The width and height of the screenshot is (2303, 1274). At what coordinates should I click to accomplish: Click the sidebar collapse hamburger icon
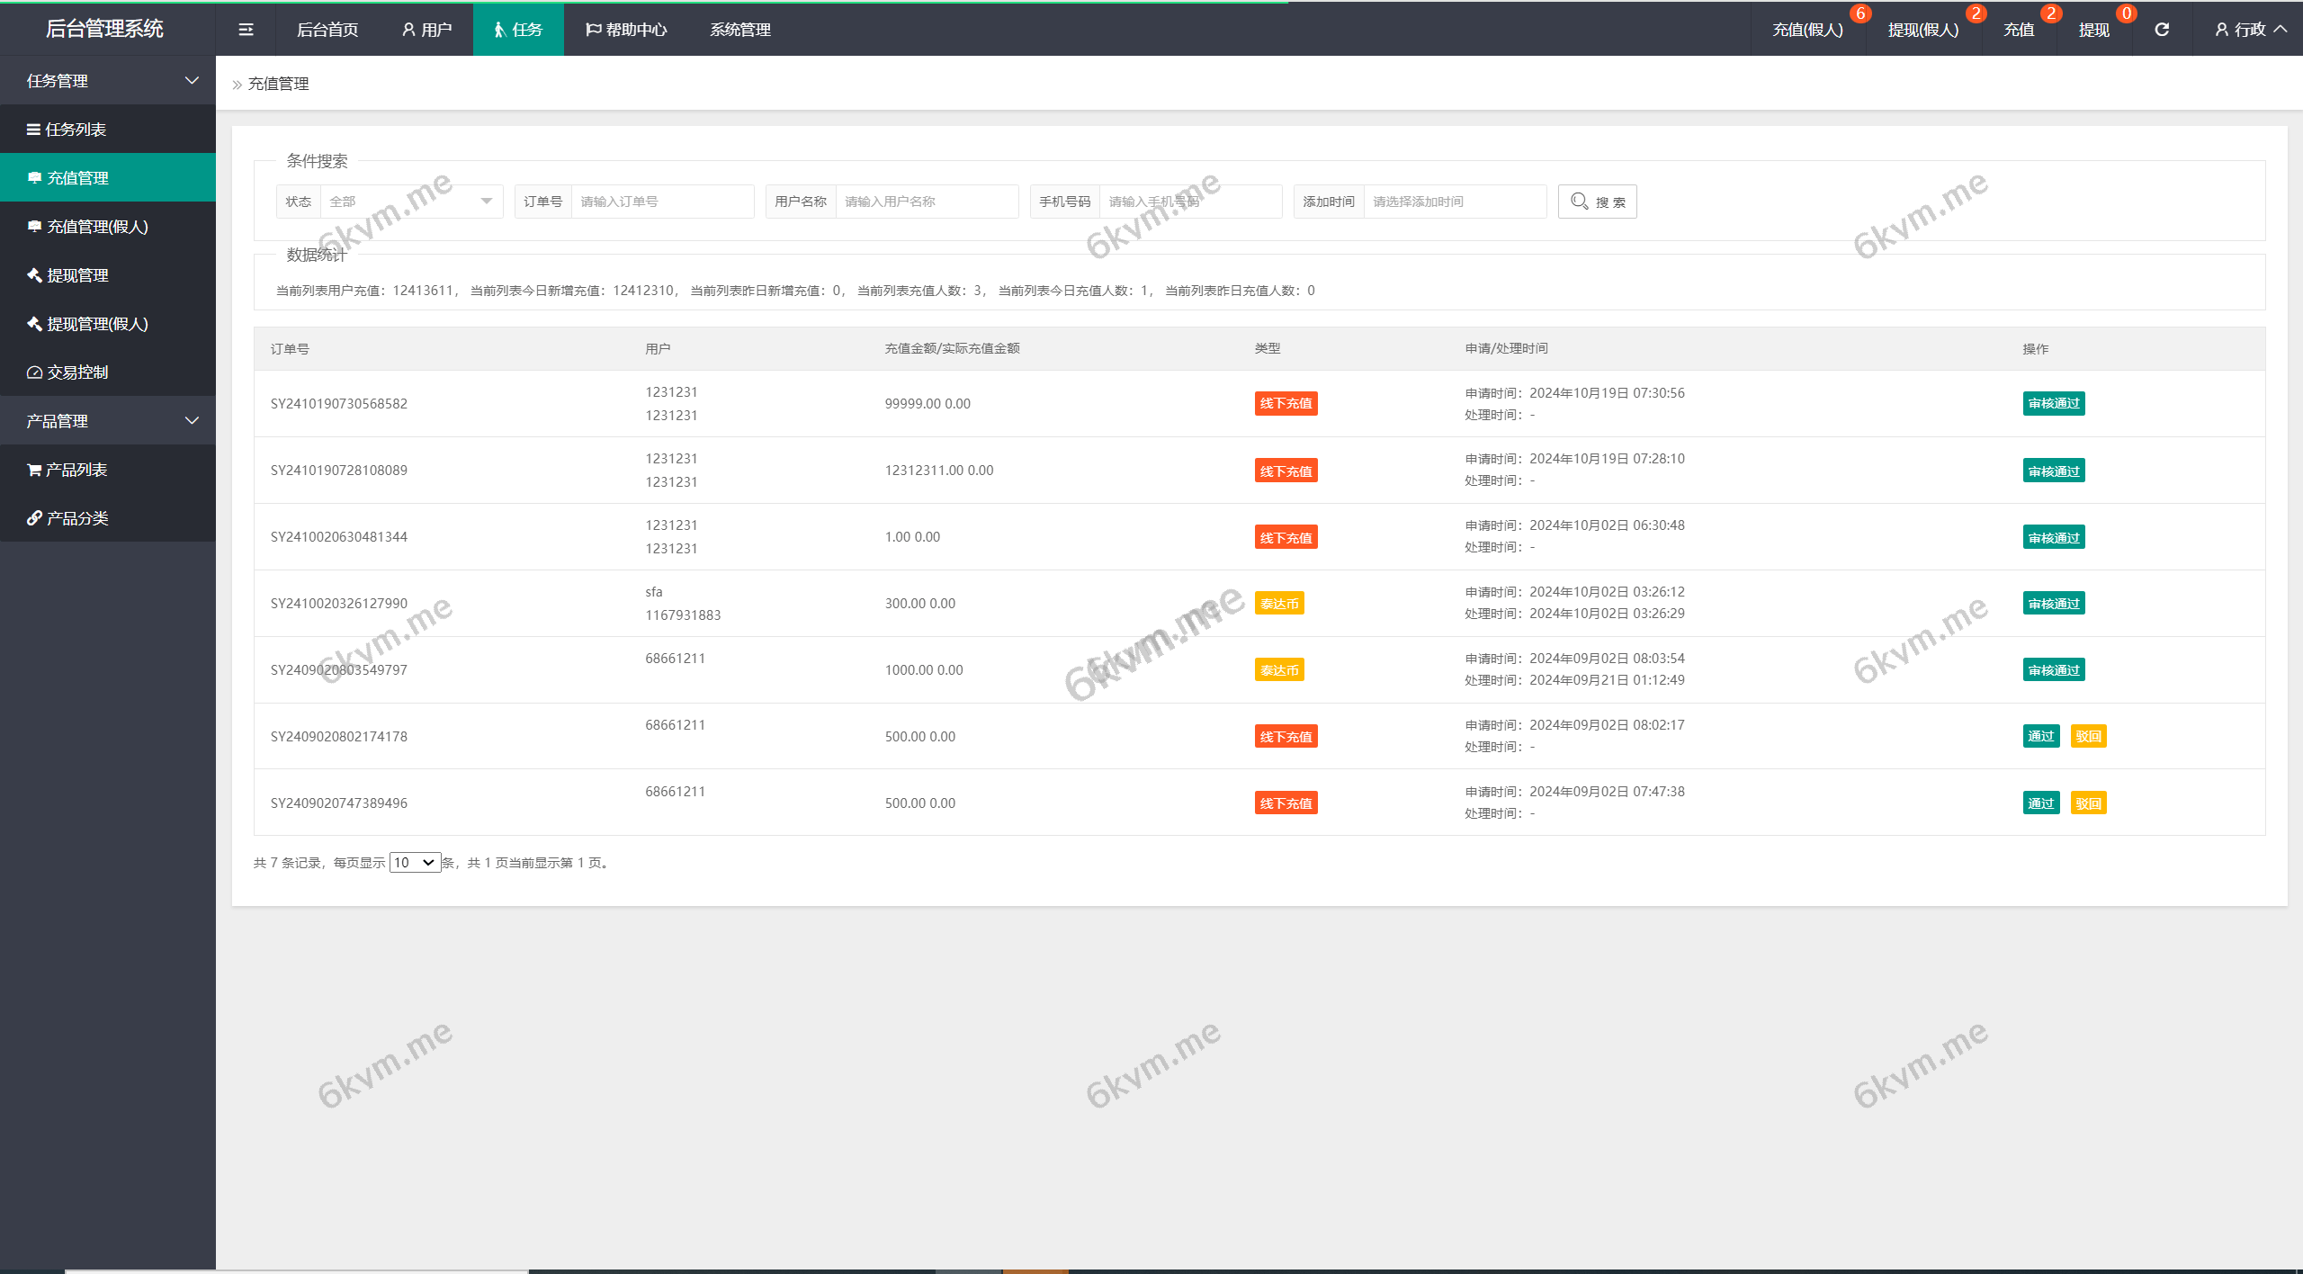(x=246, y=30)
